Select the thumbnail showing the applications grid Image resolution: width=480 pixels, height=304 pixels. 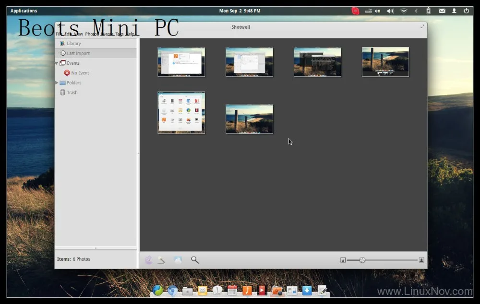pos(181,113)
